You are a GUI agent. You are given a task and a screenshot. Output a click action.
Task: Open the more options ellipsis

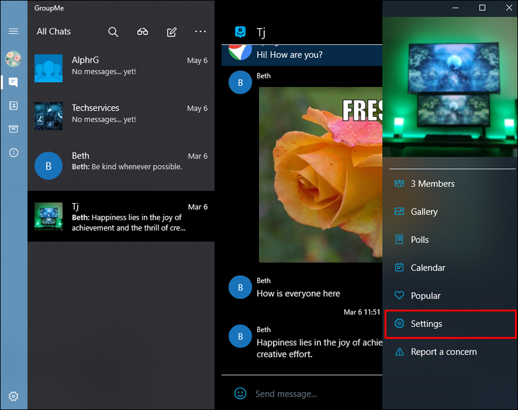coord(200,32)
